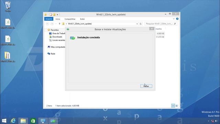Screen dimensions: 220x124
Task: Go forward in Explorer navigation
Action: pyautogui.click(x=52, y=24)
